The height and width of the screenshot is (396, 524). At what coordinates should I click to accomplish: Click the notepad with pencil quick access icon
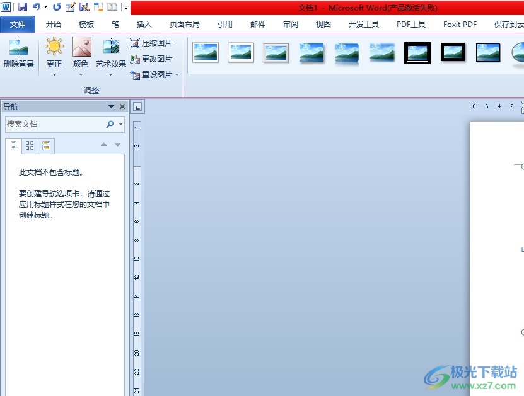pos(70,7)
